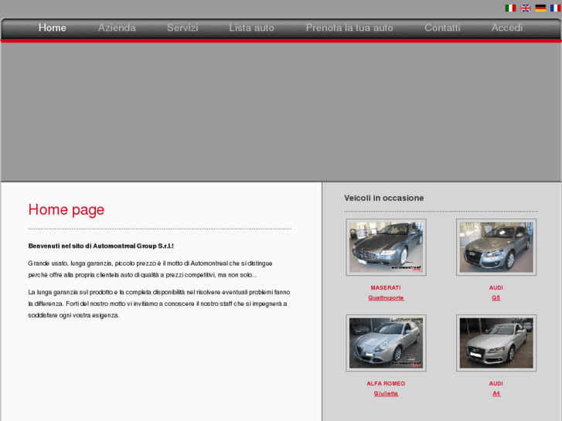Open the Giulietta link
The image size is (562, 421).
click(386, 393)
